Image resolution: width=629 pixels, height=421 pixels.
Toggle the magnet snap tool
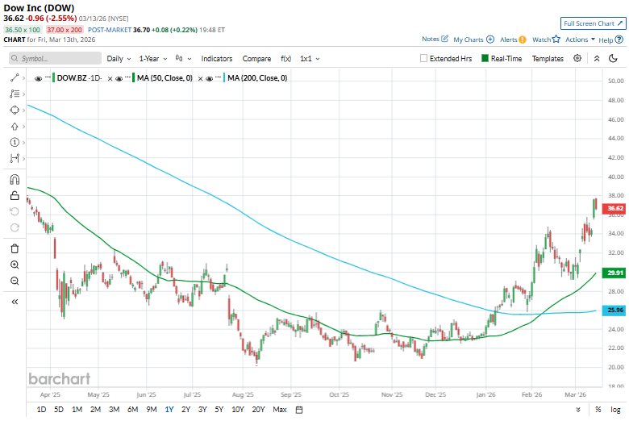15,179
